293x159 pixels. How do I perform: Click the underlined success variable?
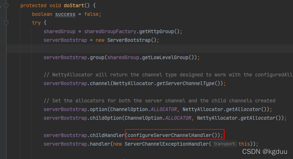pyautogui.click(x=65, y=14)
